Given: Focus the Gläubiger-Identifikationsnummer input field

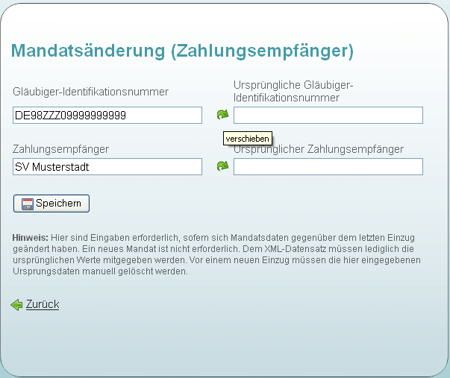Looking at the screenshot, I should tap(107, 115).
